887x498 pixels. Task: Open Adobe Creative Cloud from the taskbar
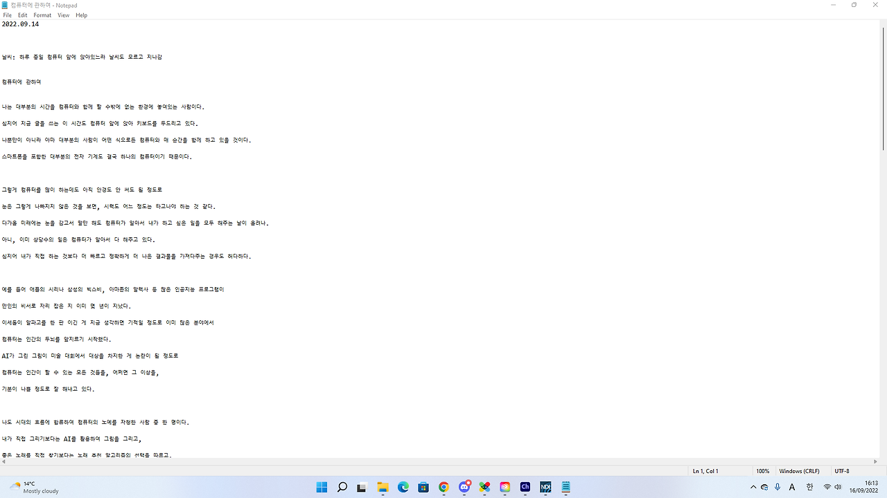504,487
